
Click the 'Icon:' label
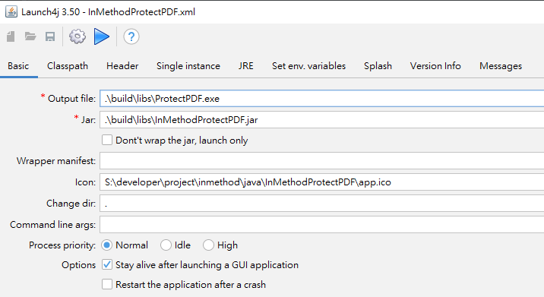[85, 182]
